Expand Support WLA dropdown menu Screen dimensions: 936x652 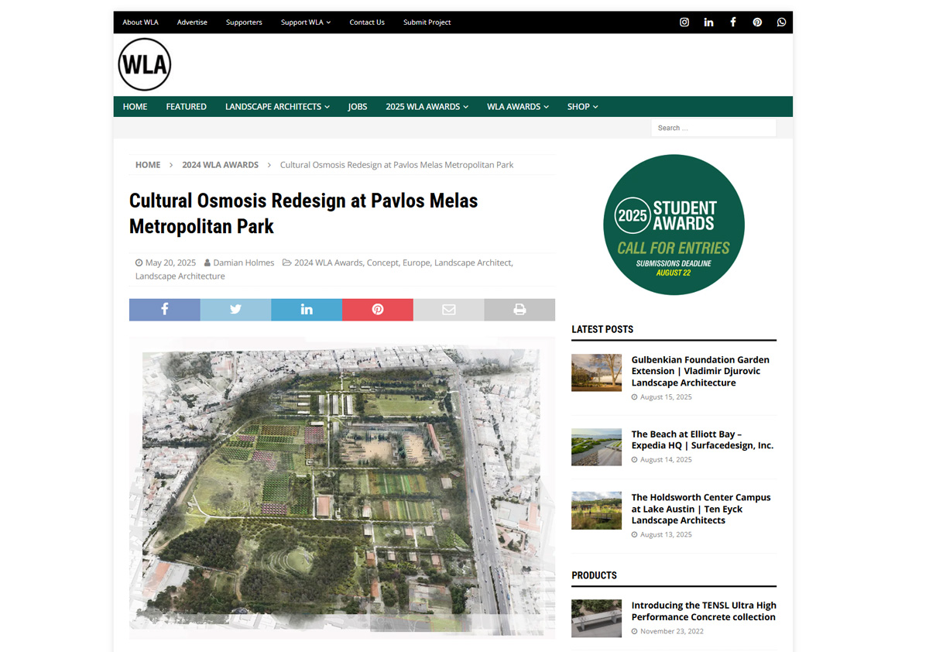(306, 22)
